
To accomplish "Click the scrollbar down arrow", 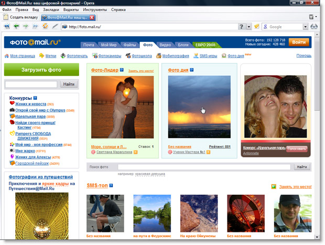I will [x=317, y=237].
